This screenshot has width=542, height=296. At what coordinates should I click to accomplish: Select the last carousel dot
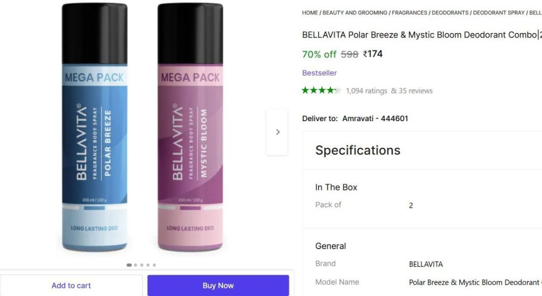(x=154, y=265)
